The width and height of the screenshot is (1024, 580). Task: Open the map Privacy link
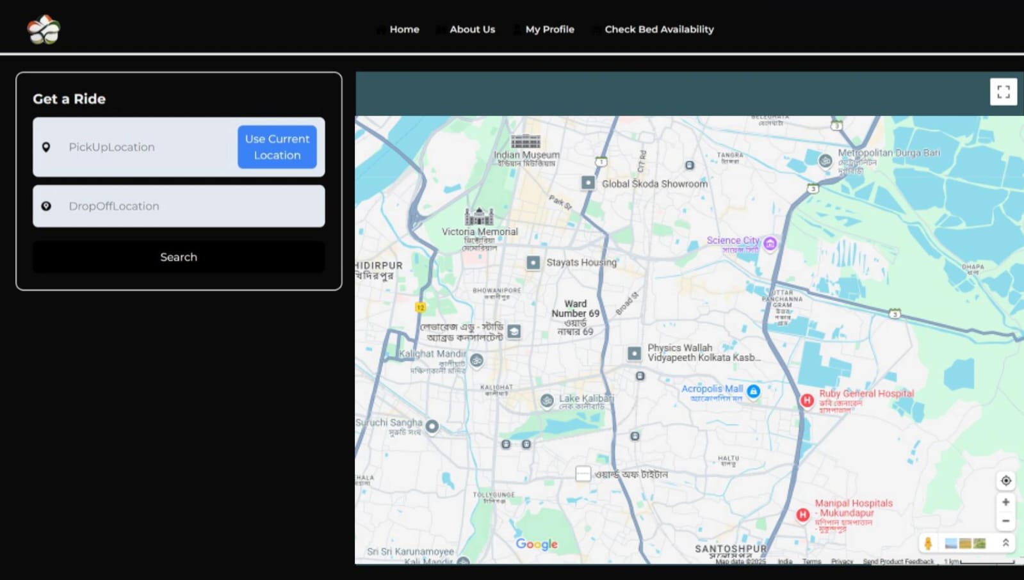pos(842,561)
